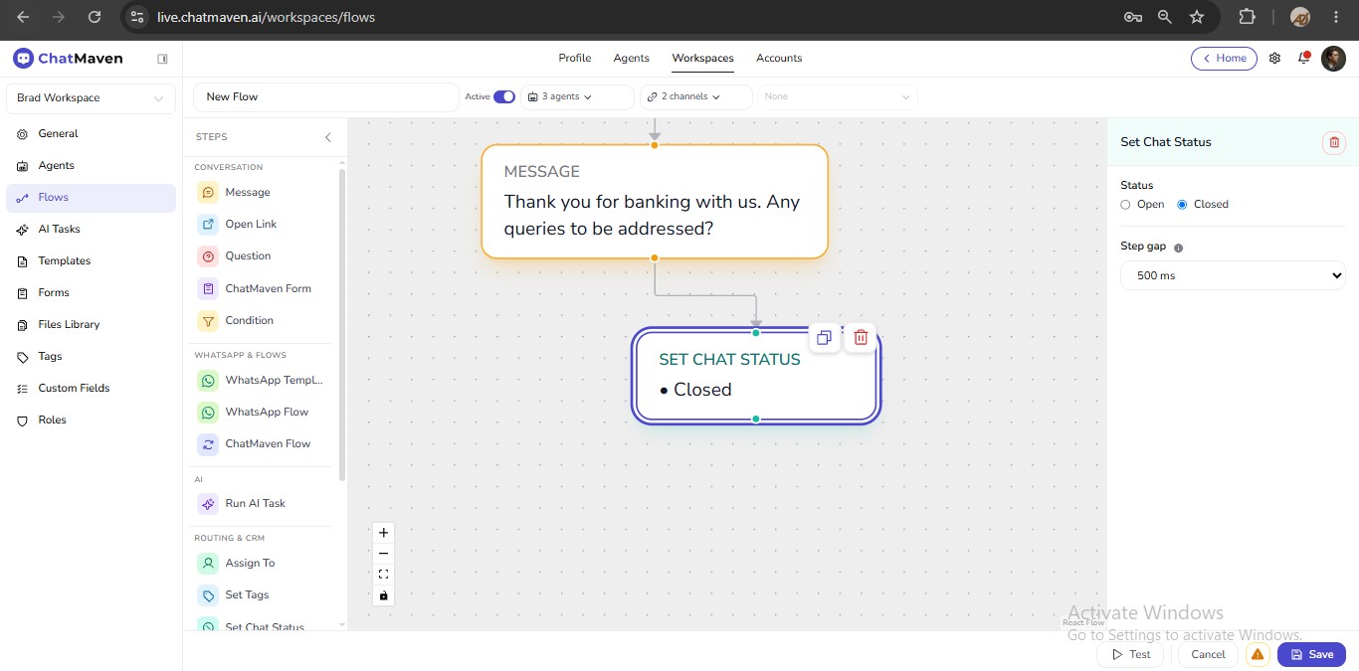Click the red trash icon in right panel
The image size is (1359, 671).
tap(1334, 142)
